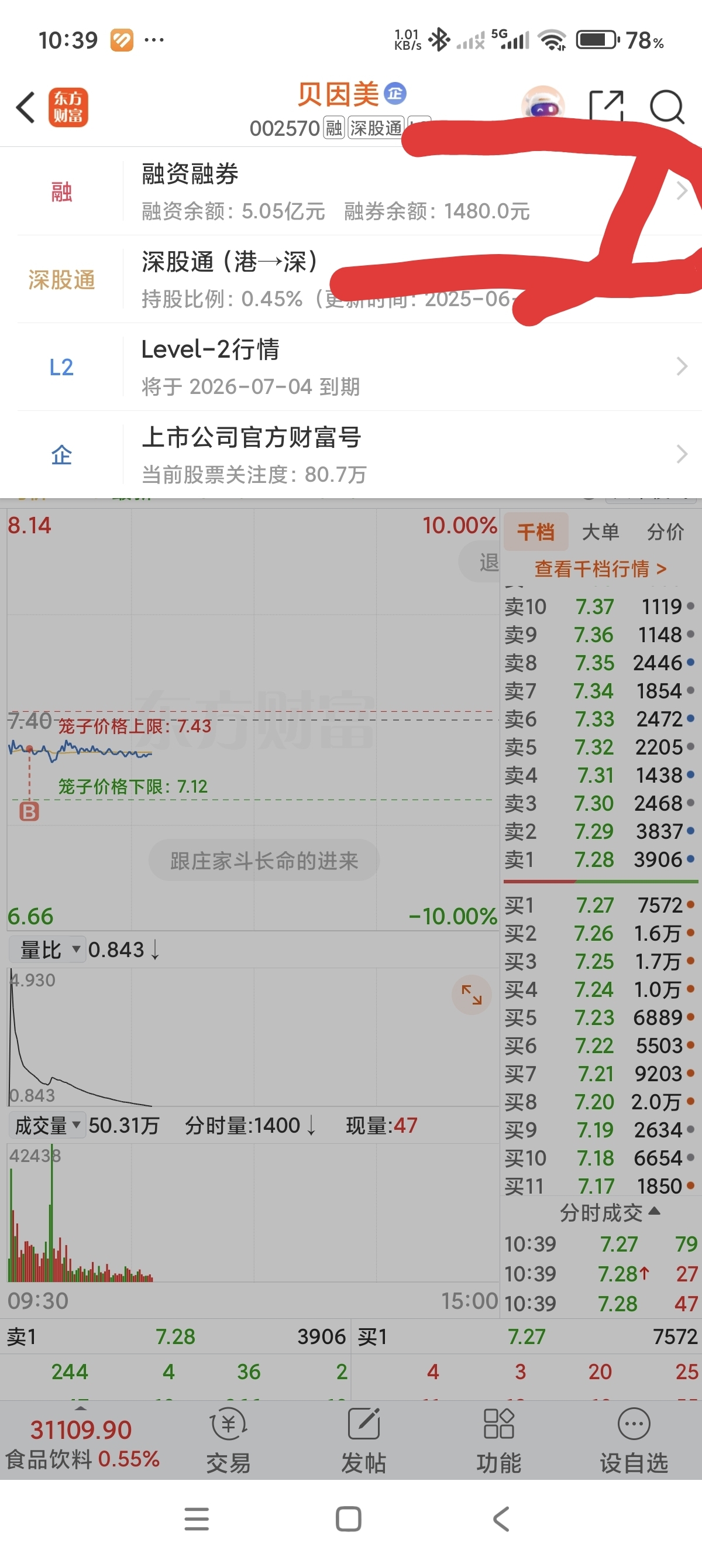
Task: Tap the 企 badge next to 贝因美
Action: pos(395,94)
